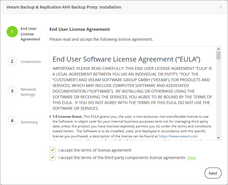Click the empty scrollbar track below the thumb

pyautogui.click(x=218, y=100)
